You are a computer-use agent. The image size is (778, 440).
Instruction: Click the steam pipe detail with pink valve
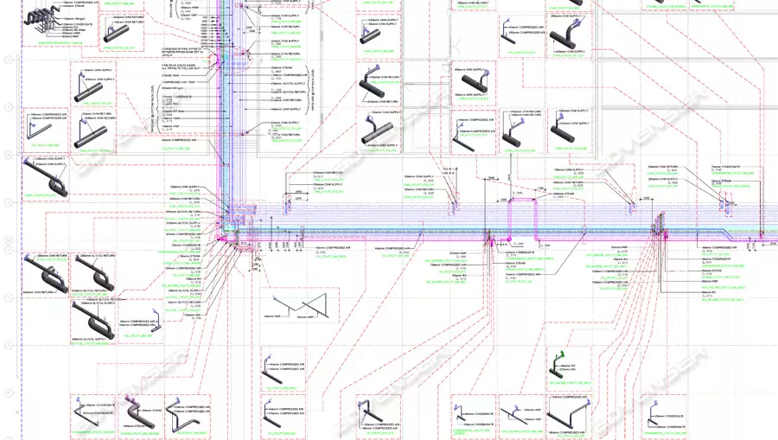pyautogui.click(x=140, y=417)
